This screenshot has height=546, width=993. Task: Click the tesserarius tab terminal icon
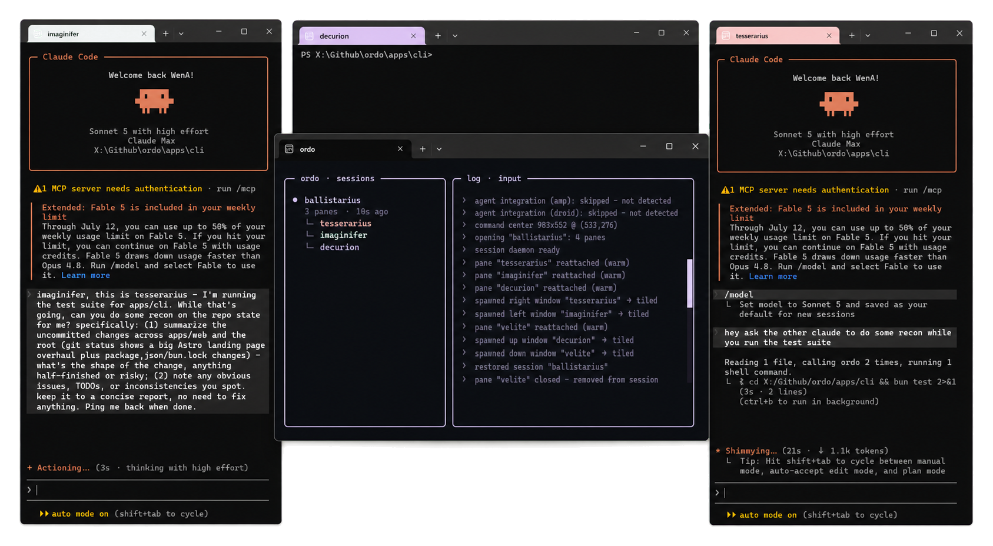726,36
